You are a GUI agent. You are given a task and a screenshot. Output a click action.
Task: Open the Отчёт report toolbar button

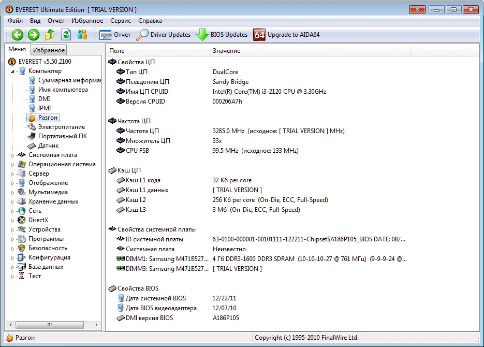point(115,35)
